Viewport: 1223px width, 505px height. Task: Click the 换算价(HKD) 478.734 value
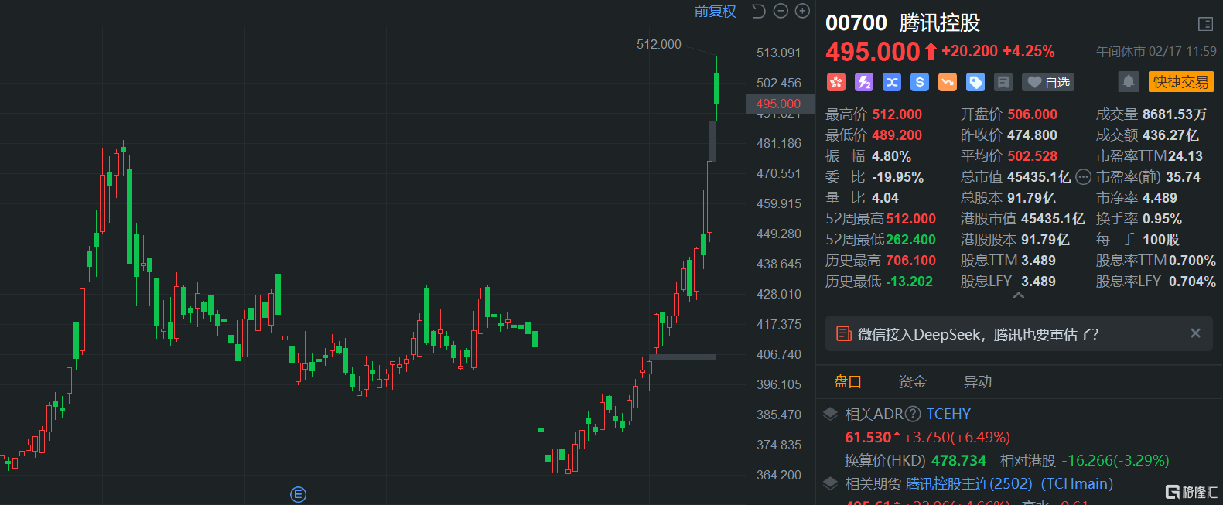(x=958, y=460)
